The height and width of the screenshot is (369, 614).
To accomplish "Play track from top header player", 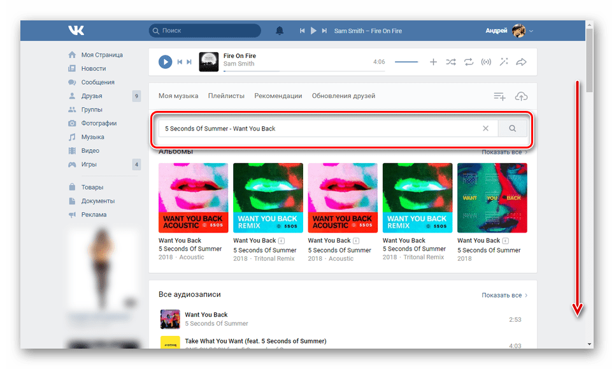I will [x=313, y=31].
